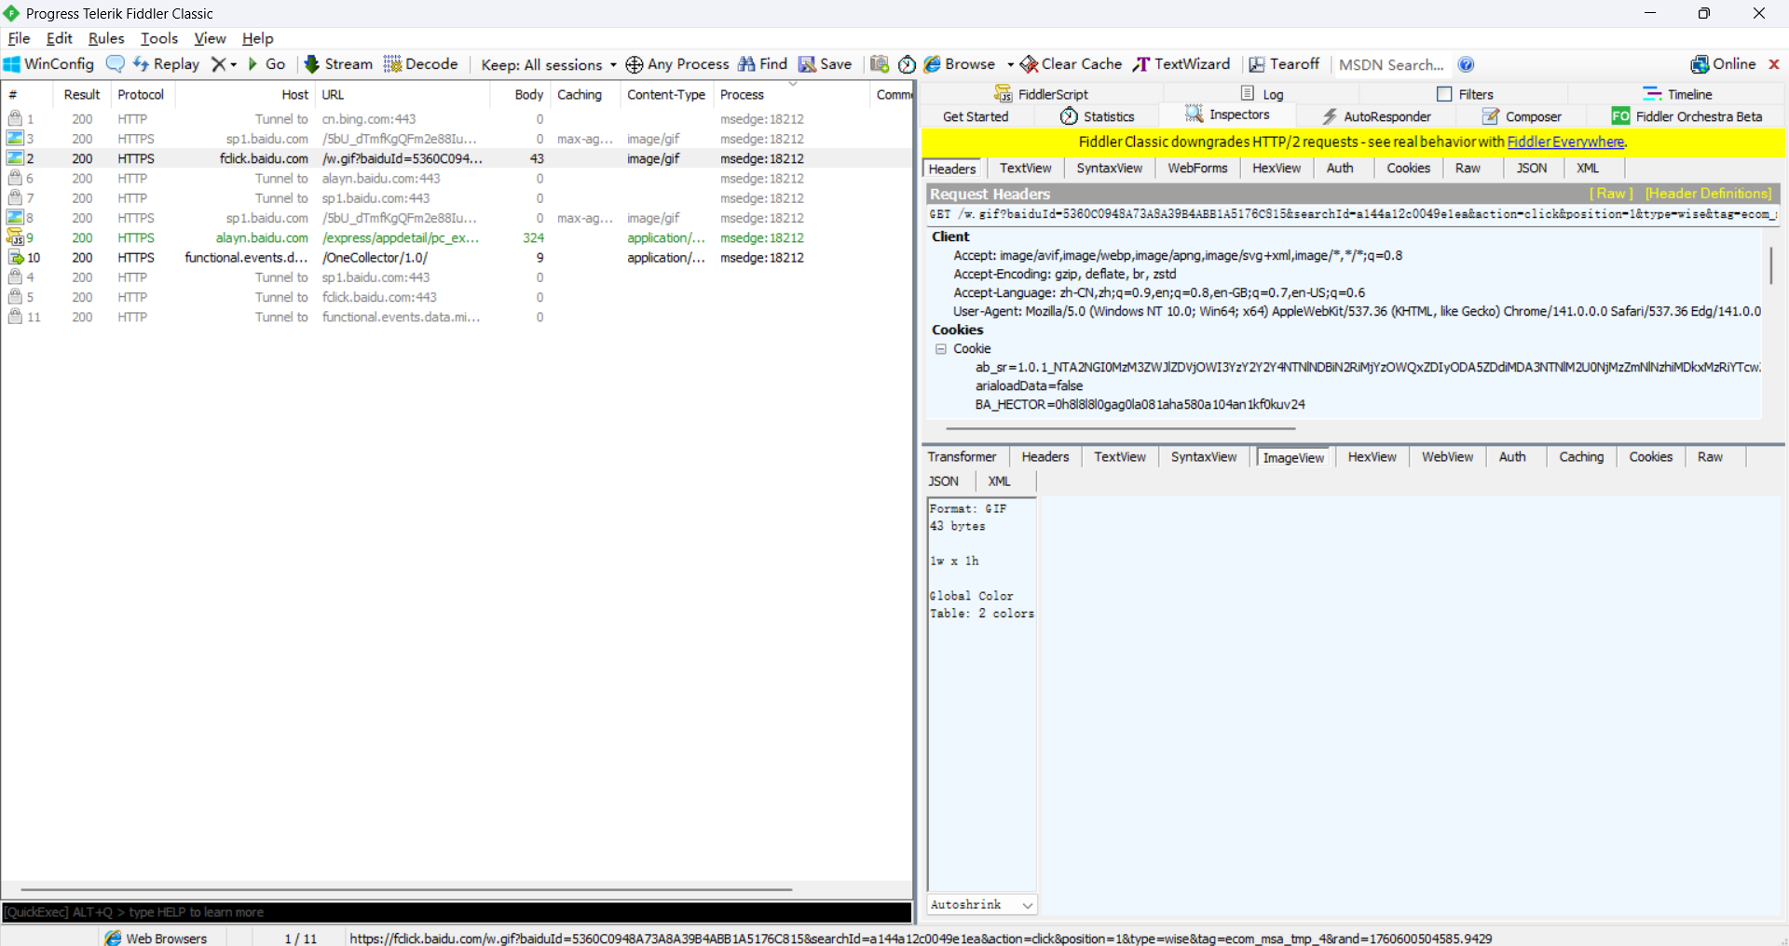
Task: Switch to the Timeline tab
Action: click(x=1677, y=94)
